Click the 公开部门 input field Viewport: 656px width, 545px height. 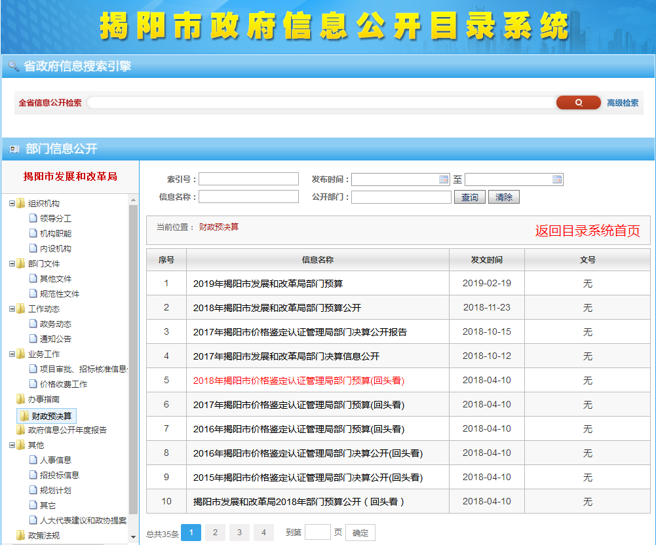coord(401,197)
